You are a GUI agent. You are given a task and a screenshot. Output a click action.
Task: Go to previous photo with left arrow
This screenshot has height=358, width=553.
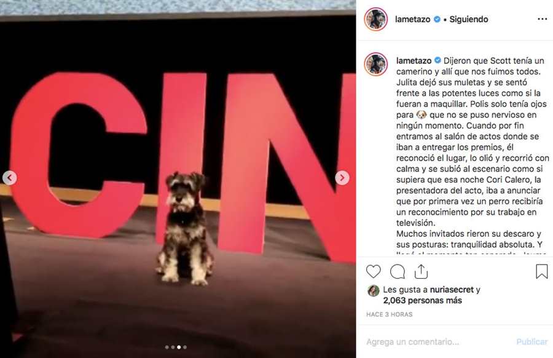point(9,178)
